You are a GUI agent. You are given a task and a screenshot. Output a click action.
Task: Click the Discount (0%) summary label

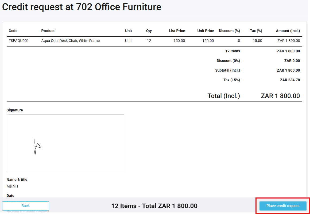tap(228, 61)
